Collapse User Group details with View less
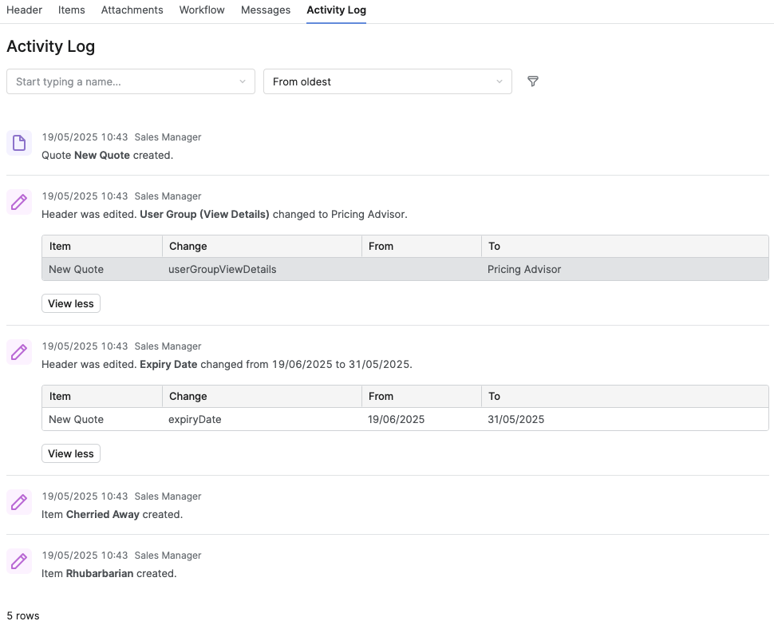Image resolution: width=774 pixels, height=625 pixels. coord(71,303)
